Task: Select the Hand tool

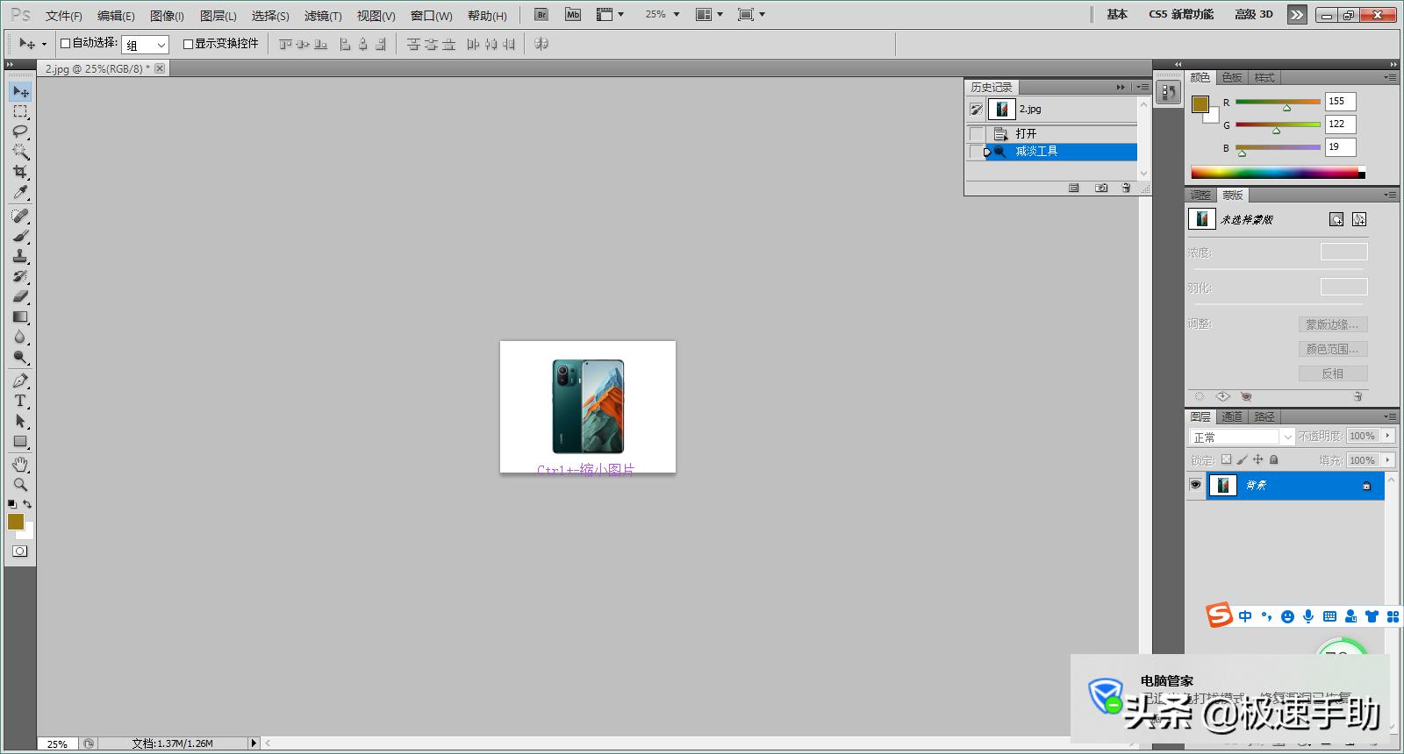Action: coord(20,464)
